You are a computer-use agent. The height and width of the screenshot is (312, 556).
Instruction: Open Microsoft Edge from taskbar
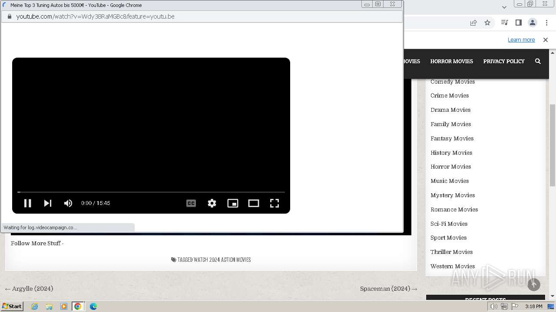click(x=93, y=306)
